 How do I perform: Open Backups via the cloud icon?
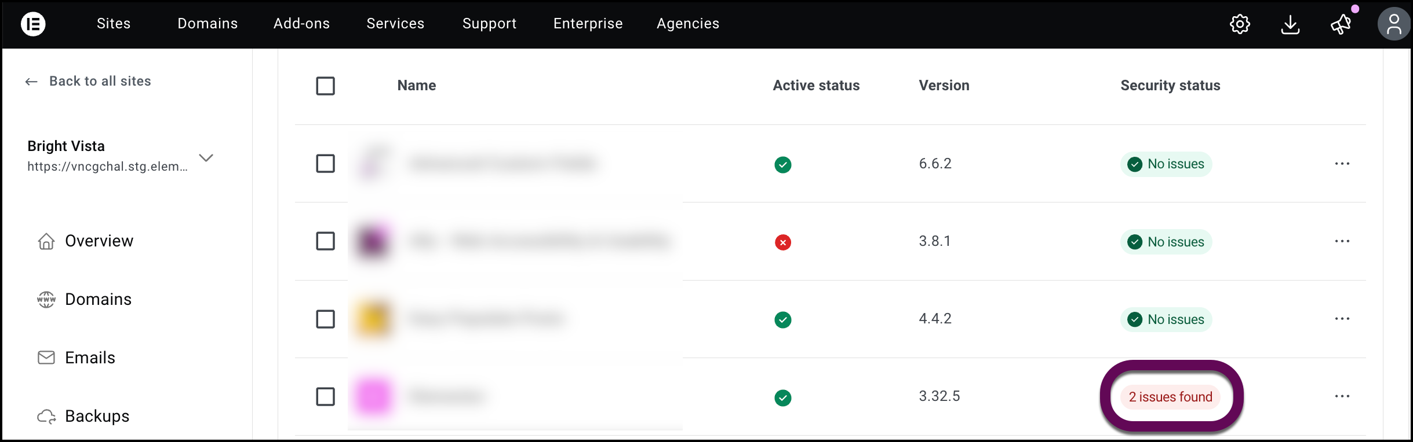coord(46,416)
